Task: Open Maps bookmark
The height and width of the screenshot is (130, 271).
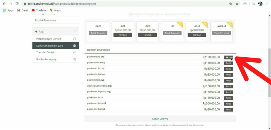Action: [x=55, y=10]
